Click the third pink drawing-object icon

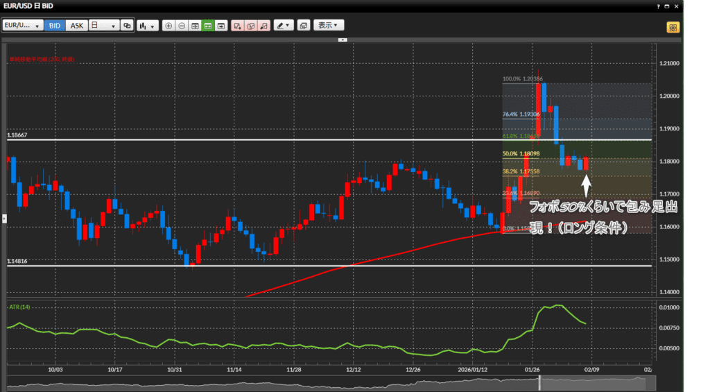coord(264,26)
